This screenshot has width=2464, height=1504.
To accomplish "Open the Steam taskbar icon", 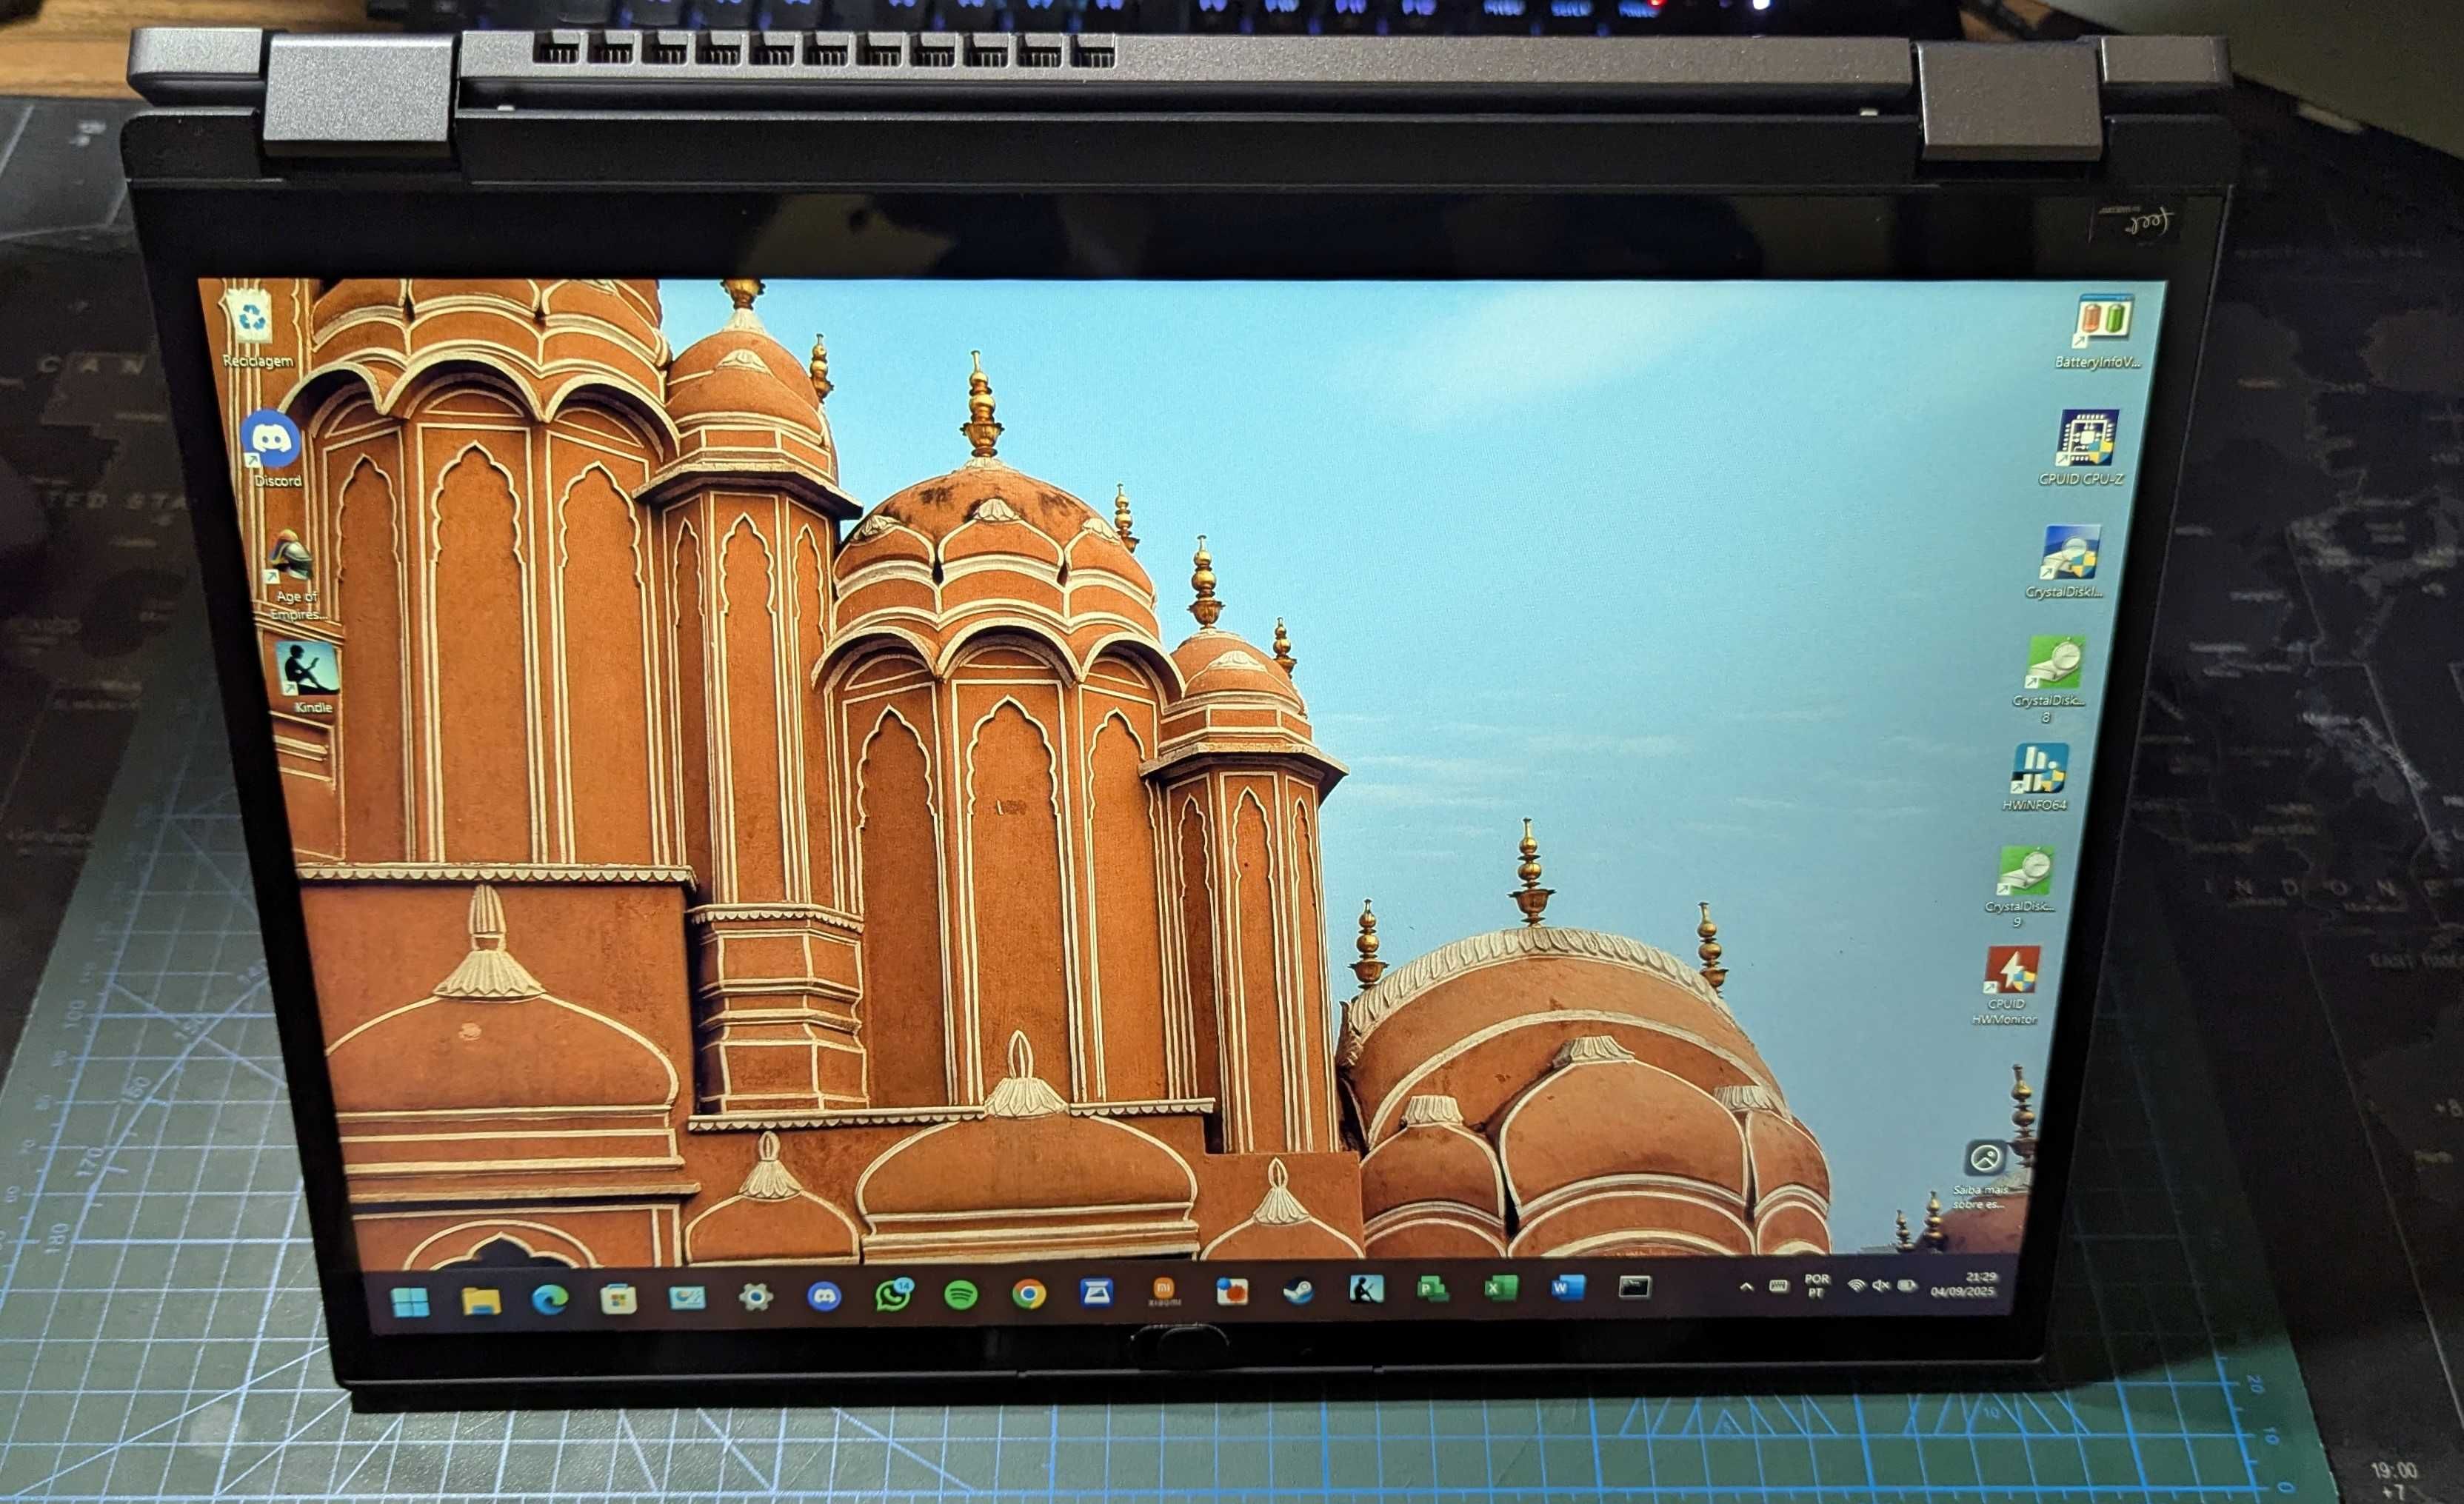I will click(x=1298, y=1291).
